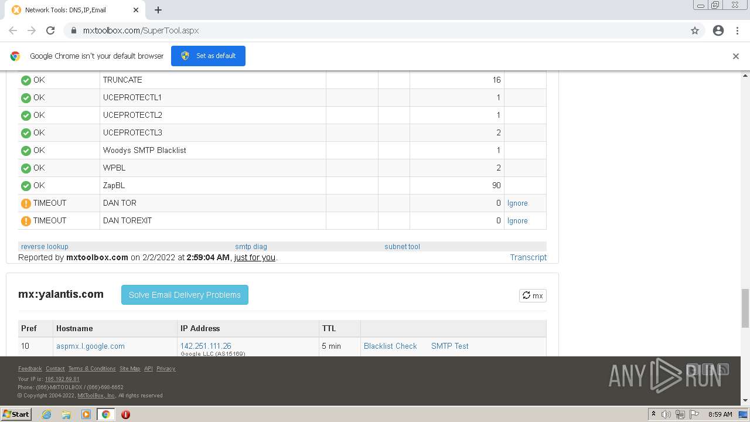Viewport: 750px width, 422px height.
Task: Click the page vertical scrollbar thumb
Action: 745,308
